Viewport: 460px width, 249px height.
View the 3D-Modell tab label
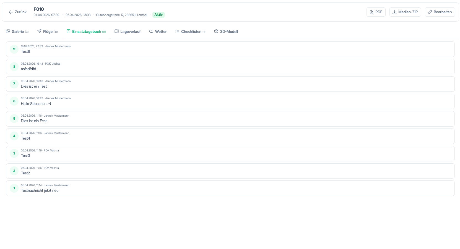[229, 32]
